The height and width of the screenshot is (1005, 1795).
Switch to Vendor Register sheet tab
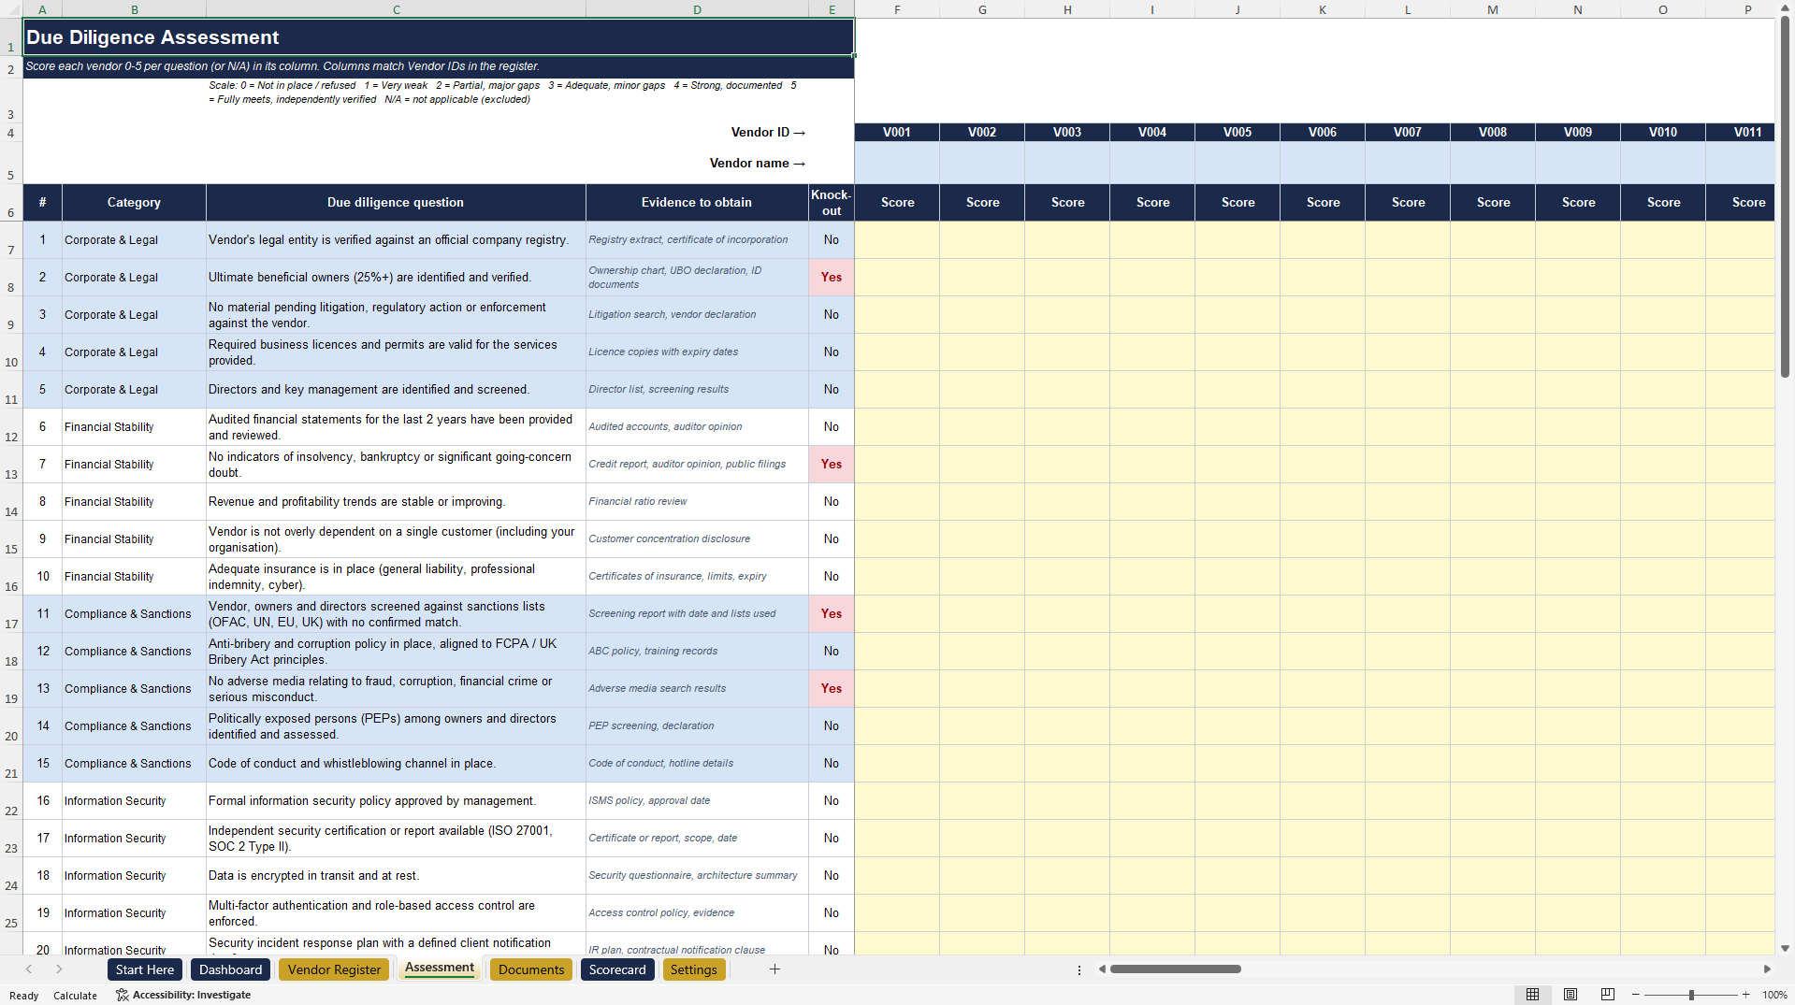pos(334,969)
